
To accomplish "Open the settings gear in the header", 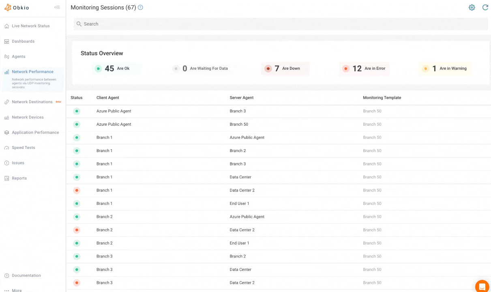I will (472, 7).
